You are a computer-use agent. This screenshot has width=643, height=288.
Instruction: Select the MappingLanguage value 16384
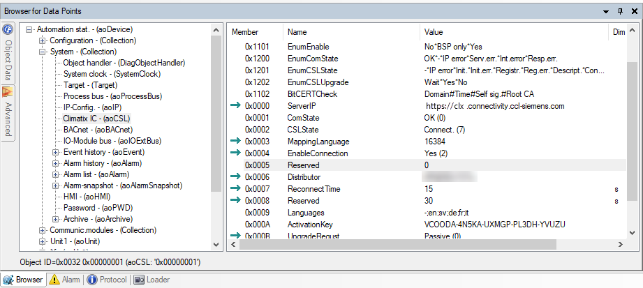(x=434, y=142)
